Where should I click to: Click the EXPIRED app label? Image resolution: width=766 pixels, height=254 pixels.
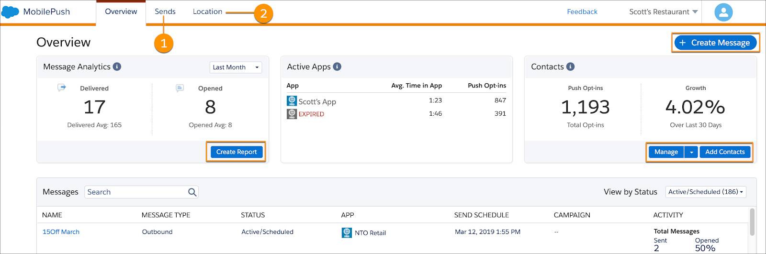311,114
